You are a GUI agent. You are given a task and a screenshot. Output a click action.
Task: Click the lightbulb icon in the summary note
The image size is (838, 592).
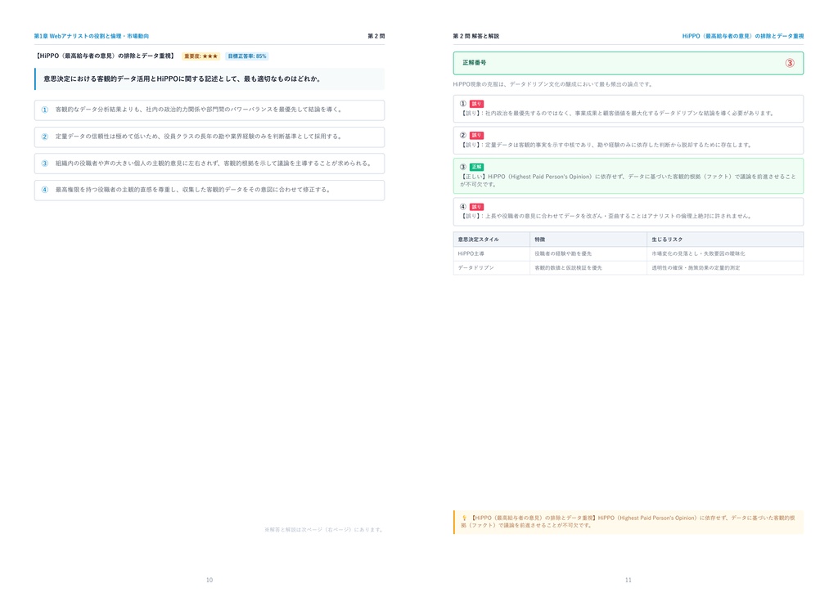pyautogui.click(x=464, y=518)
